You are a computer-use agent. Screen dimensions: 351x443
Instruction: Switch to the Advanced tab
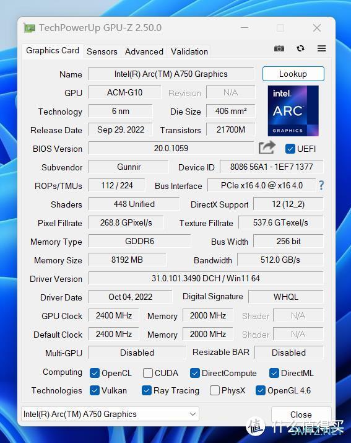[144, 51]
